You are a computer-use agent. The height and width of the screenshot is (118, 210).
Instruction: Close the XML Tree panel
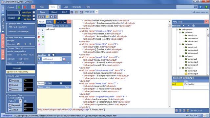click(x=206, y=22)
